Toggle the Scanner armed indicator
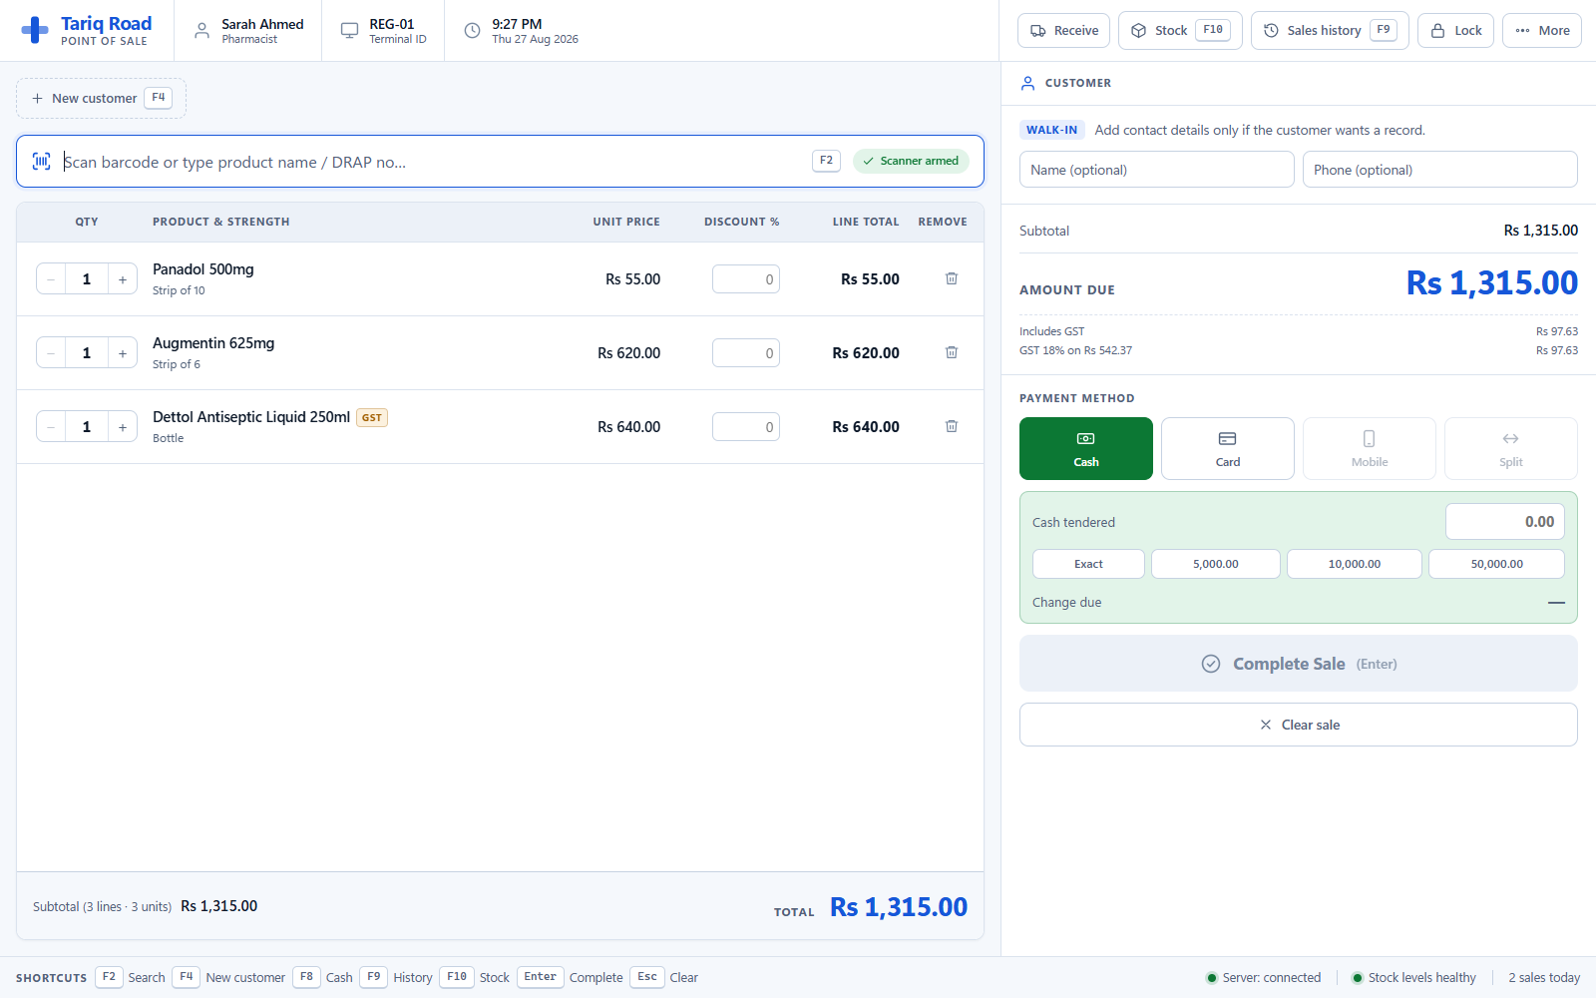 pos(911,161)
